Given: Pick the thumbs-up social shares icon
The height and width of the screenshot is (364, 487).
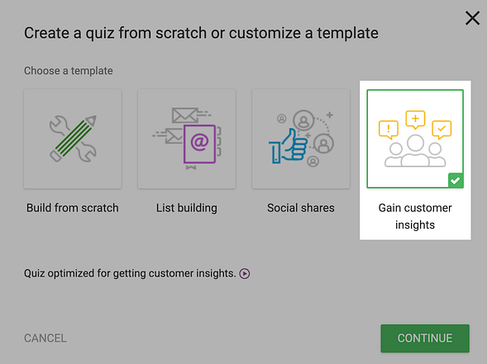Looking at the screenshot, I should pyautogui.click(x=301, y=139).
